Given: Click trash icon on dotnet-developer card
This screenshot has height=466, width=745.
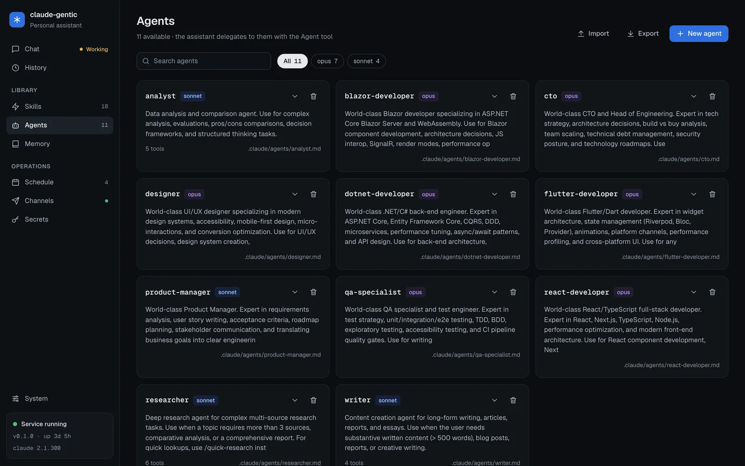Looking at the screenshot, I should (513, 194).
